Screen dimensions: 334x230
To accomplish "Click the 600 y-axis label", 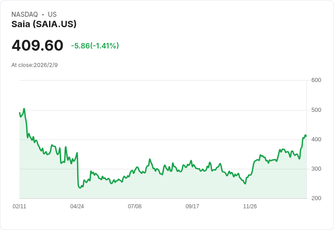I will point(316,80).
